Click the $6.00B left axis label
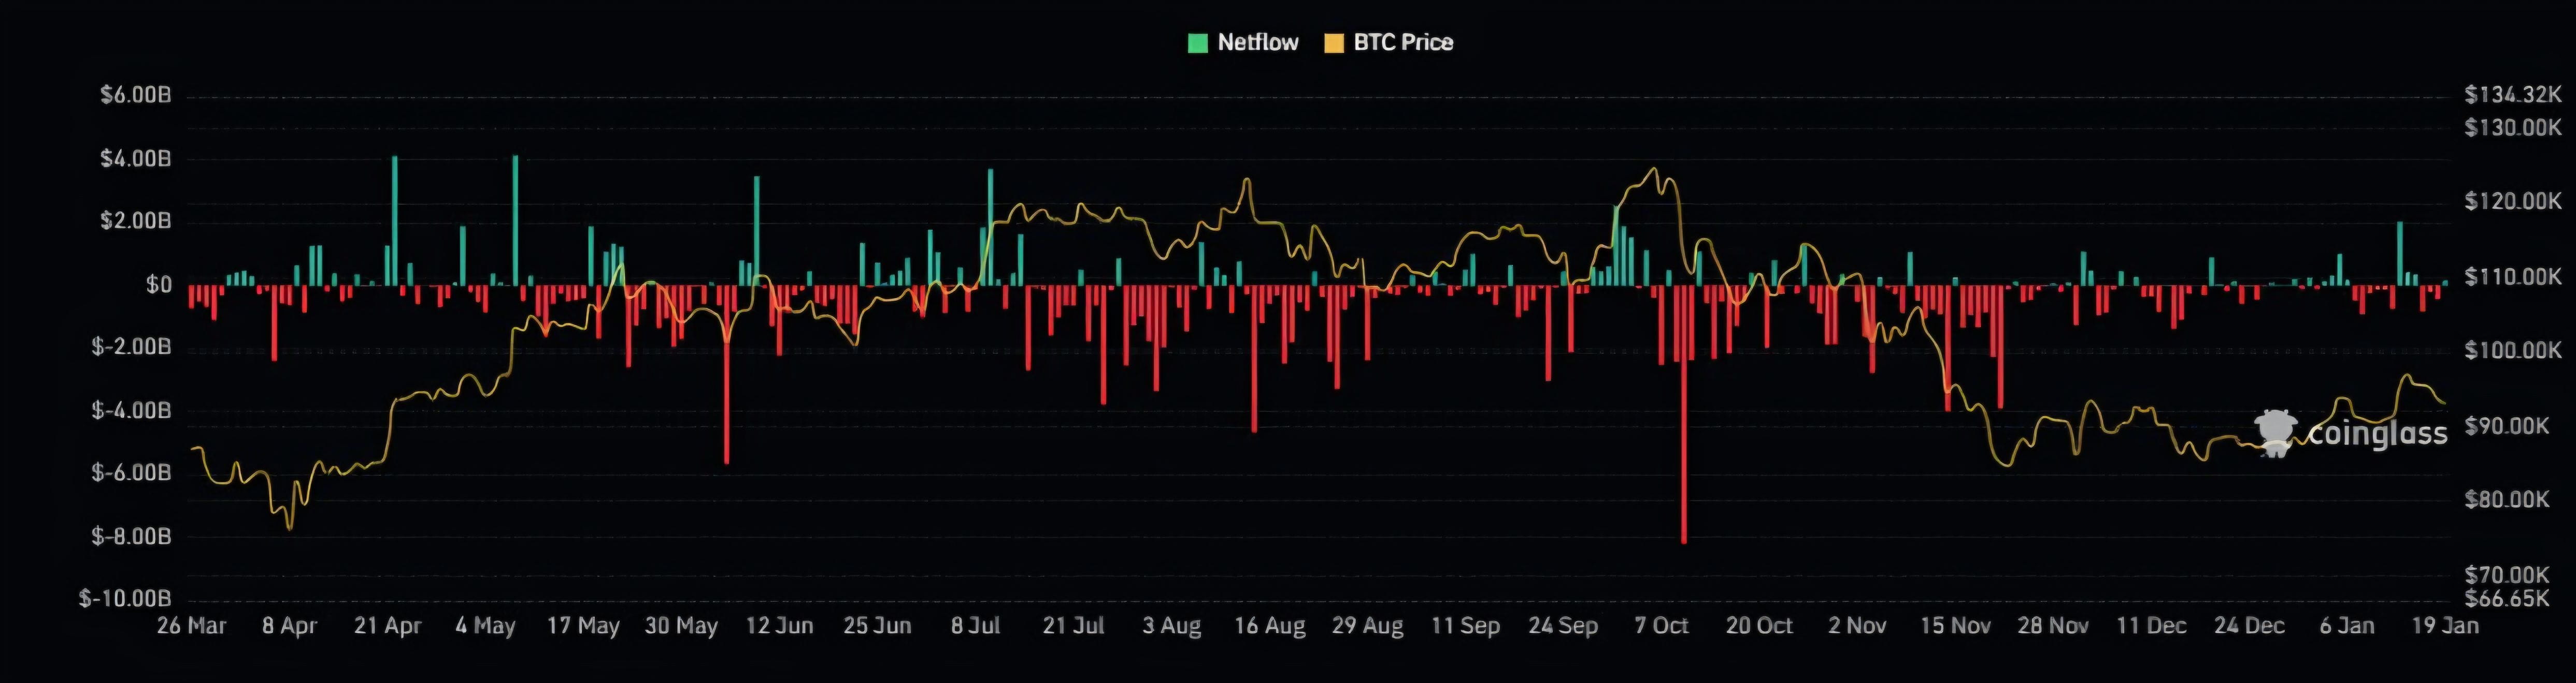 pyautogui.click(x=136, y=96)
